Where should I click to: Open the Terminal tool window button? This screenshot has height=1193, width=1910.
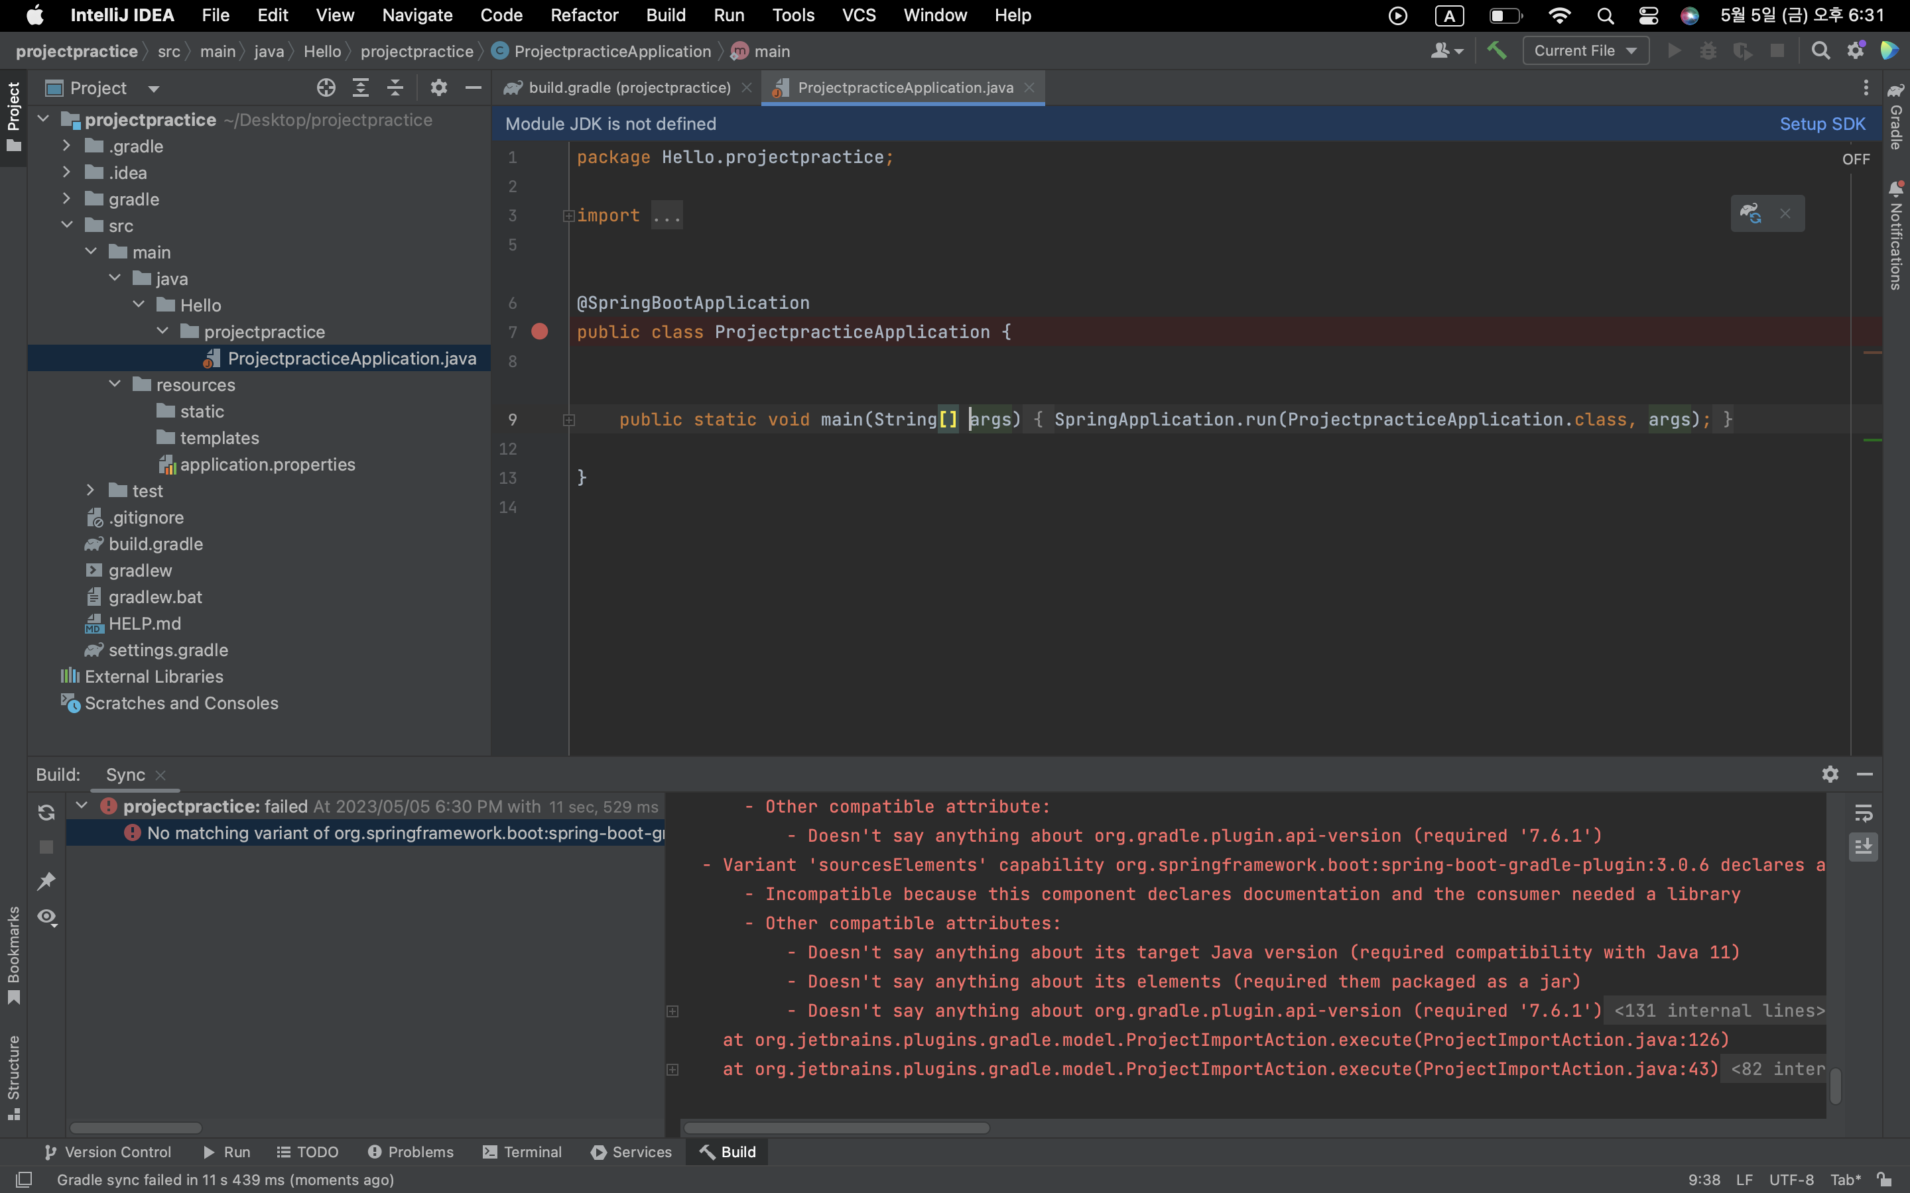click(522, 1152)
